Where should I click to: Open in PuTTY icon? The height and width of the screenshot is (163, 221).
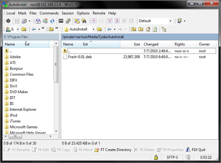click(x=68, y=21)
